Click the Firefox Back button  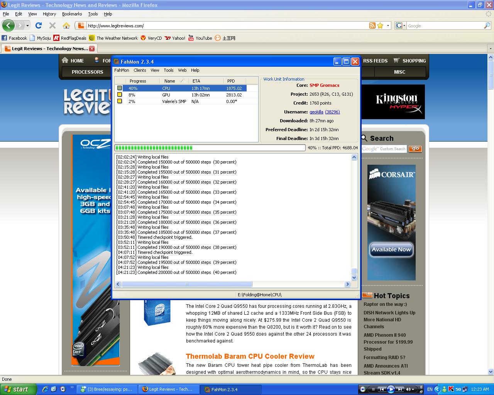click(x=8, y=25)
